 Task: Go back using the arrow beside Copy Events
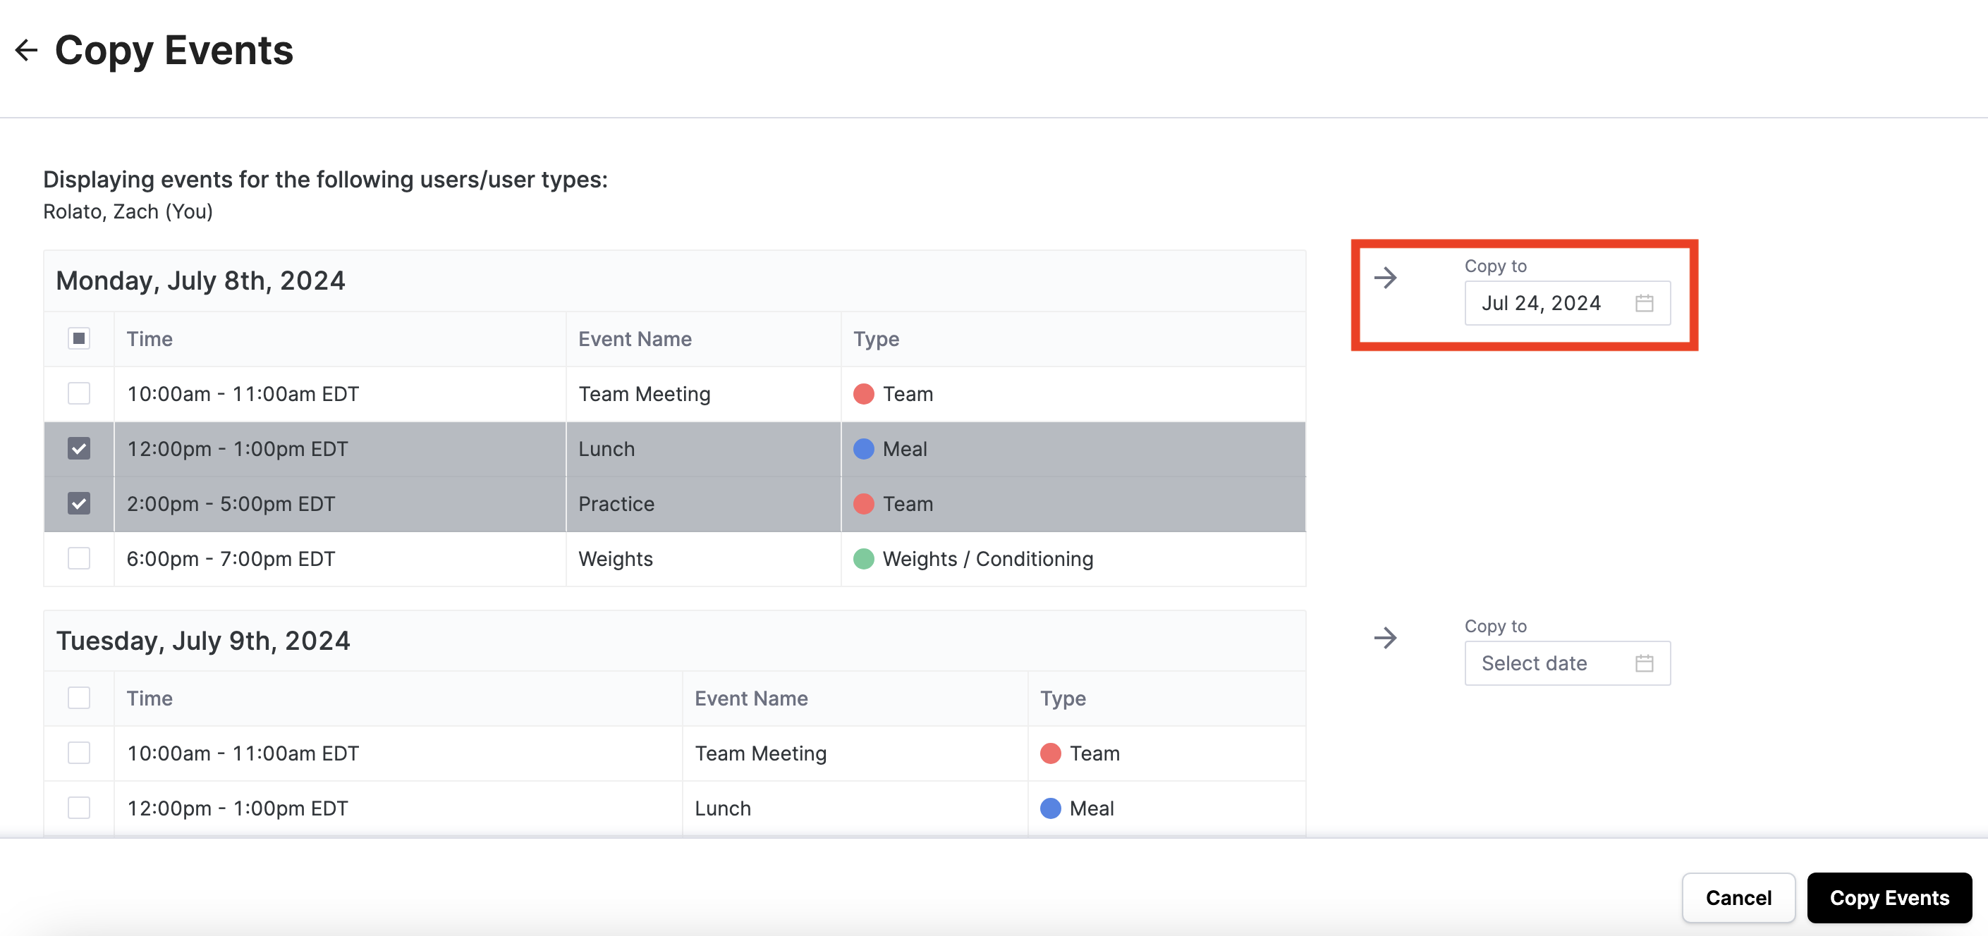coord(26,50)
